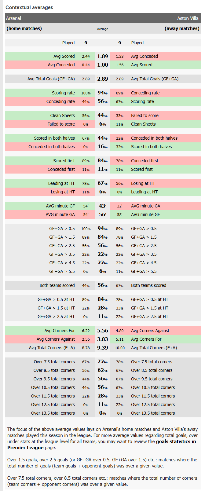Screen dimensions: 205x491
Task: Click the 9.39 average total corners value
Action: coord(102,348)
